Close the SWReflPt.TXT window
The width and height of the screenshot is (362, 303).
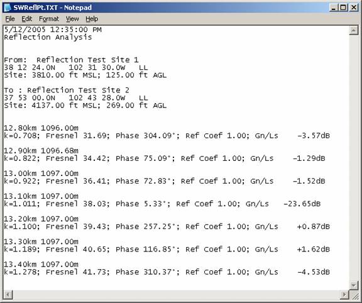354,8
